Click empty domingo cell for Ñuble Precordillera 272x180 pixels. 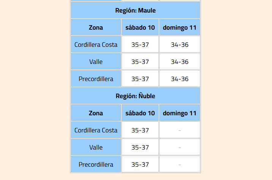point(180,164)
